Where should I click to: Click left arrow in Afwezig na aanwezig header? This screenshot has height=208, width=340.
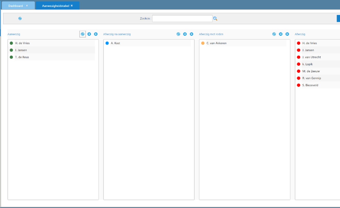coord(185,34)
